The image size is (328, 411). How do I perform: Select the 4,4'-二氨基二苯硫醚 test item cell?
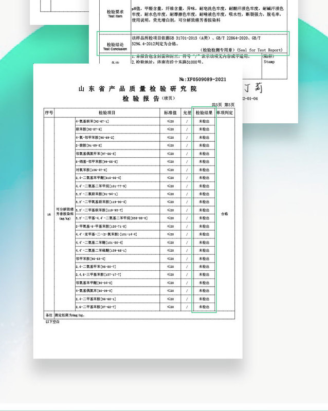click(117, 251)
